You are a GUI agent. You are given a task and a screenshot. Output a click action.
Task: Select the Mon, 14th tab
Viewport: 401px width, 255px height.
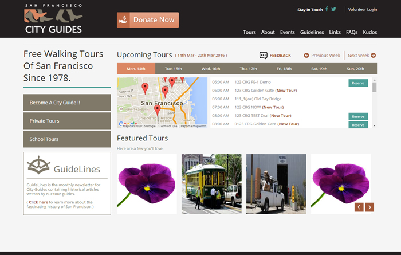136,69
